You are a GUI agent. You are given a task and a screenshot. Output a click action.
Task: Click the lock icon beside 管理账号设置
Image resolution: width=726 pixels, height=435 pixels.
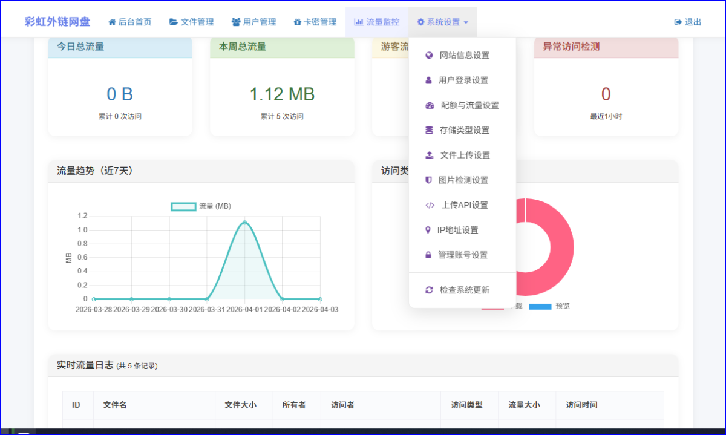pyautogui.click(x=429, y=255)
